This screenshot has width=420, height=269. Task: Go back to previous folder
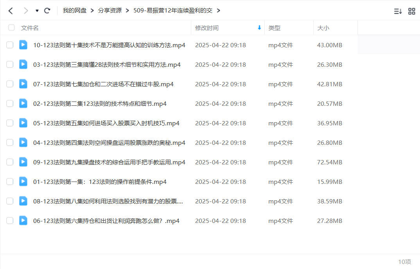coord(11,11)
